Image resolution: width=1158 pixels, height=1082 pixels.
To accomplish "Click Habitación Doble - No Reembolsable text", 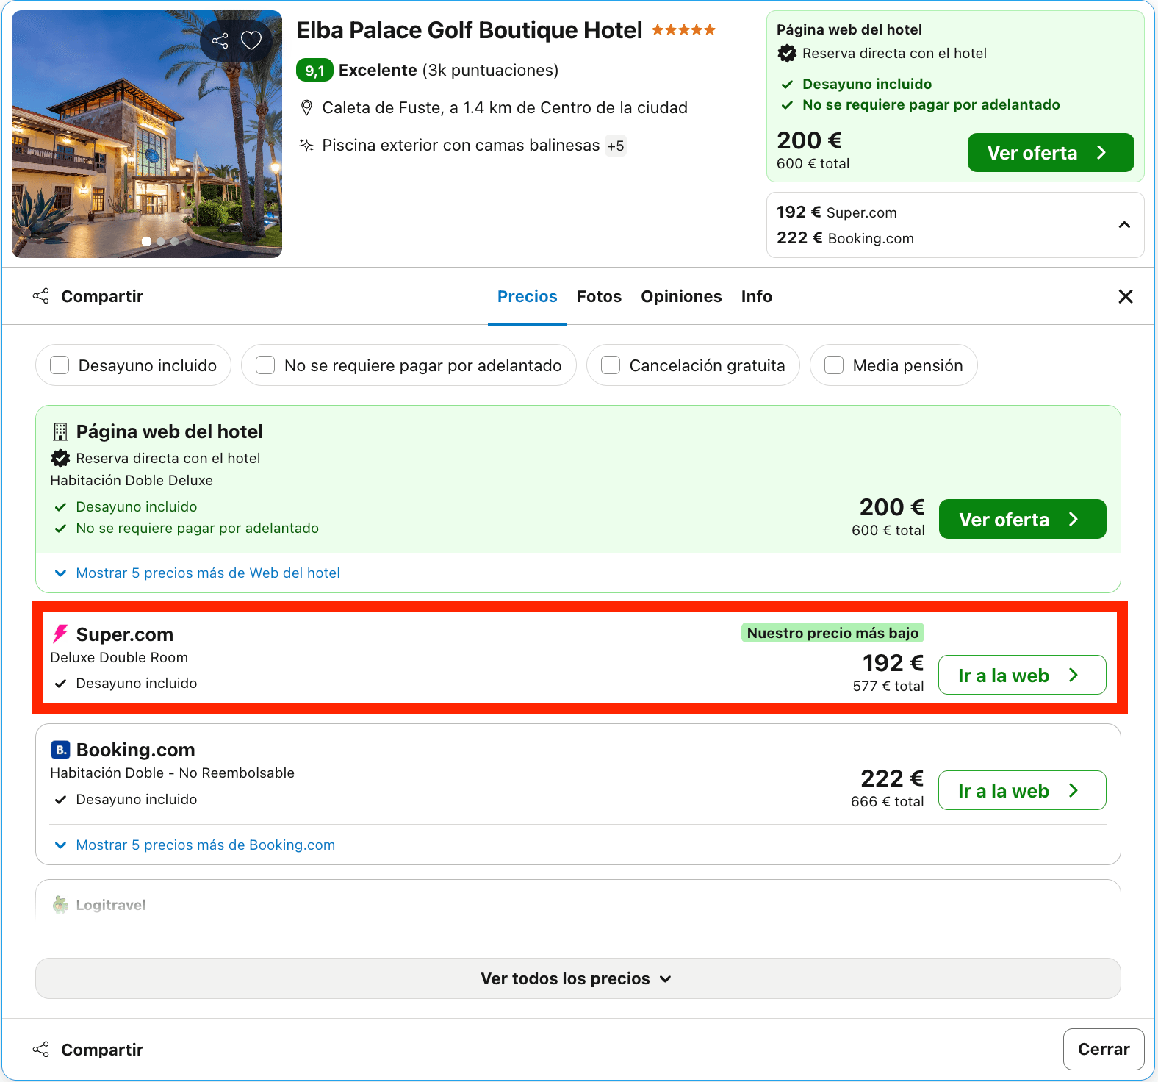I will click(172, 773).
